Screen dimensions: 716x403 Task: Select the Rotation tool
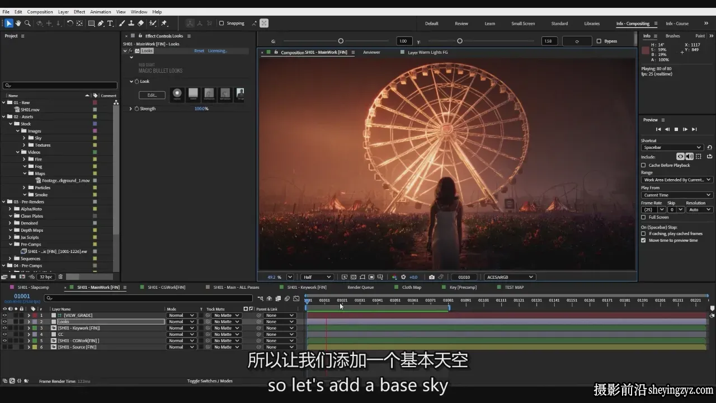click(70, 23)
